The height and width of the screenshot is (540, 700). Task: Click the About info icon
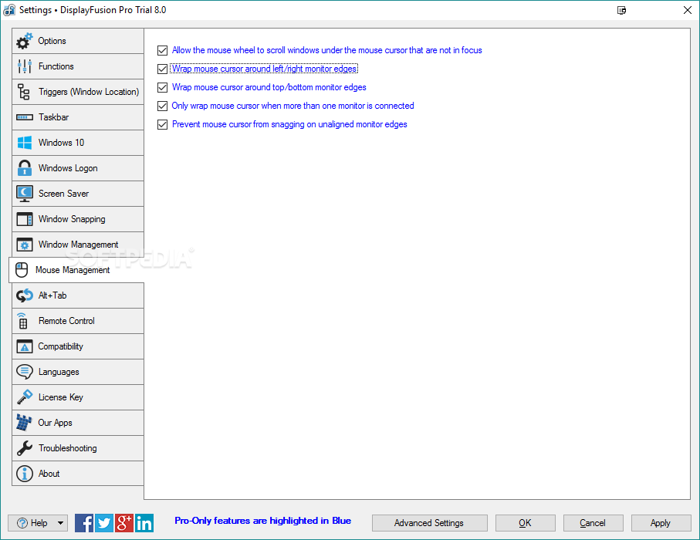(x=25, y=474)
